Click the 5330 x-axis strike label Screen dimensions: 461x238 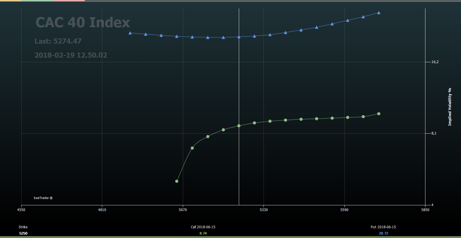264,210
